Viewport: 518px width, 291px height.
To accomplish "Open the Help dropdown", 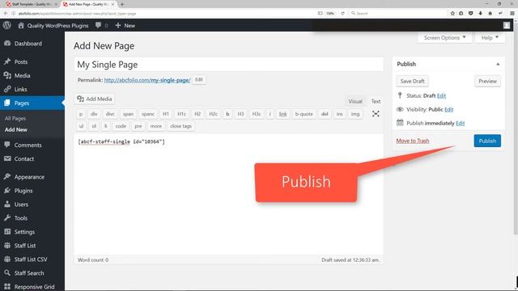I will coord(490,38).
